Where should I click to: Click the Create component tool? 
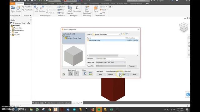click(18, 9)
